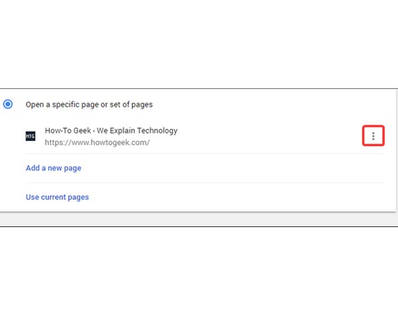Click the How-To Geek page title
The width and height of the screenshot is (398, 312).
pyautogui.click(x=111, y=131)
